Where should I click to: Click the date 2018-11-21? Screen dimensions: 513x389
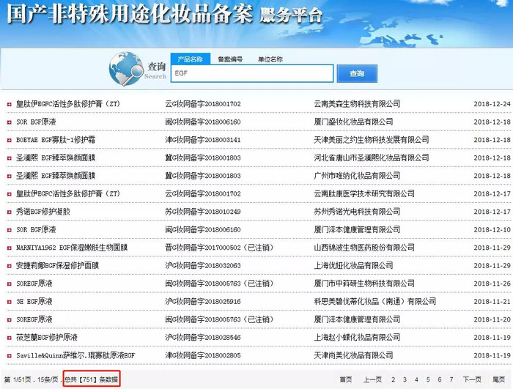pyautogui.click(x=492, y=302)
